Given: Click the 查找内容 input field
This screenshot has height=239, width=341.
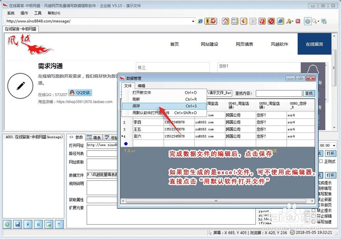Looking at the screenshot, I should click(x=279, y=94).
